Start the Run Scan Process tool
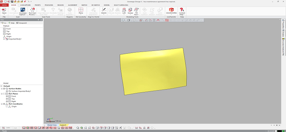Viewport: 286px width, 132px height. [32, 11]
